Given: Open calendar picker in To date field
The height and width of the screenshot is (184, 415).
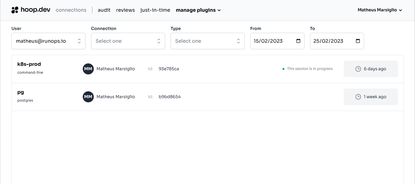Looking at the screenshot, I should (x=358, y=41).
